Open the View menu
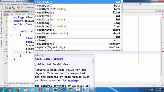164x92 pixels. (9, 4)
